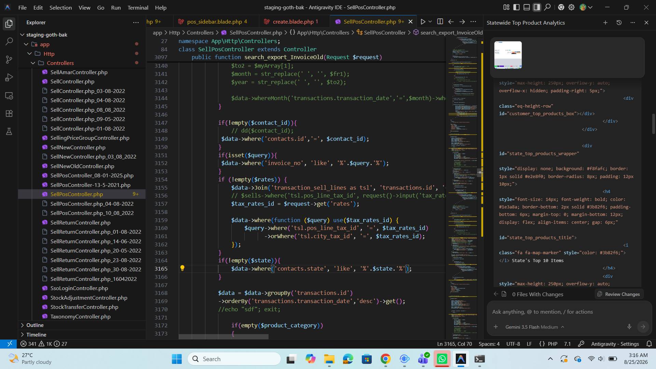The height and width of the screenshot is (369, 656).
Task: Click the split editor icon
Action: click(x=440, y=22)
